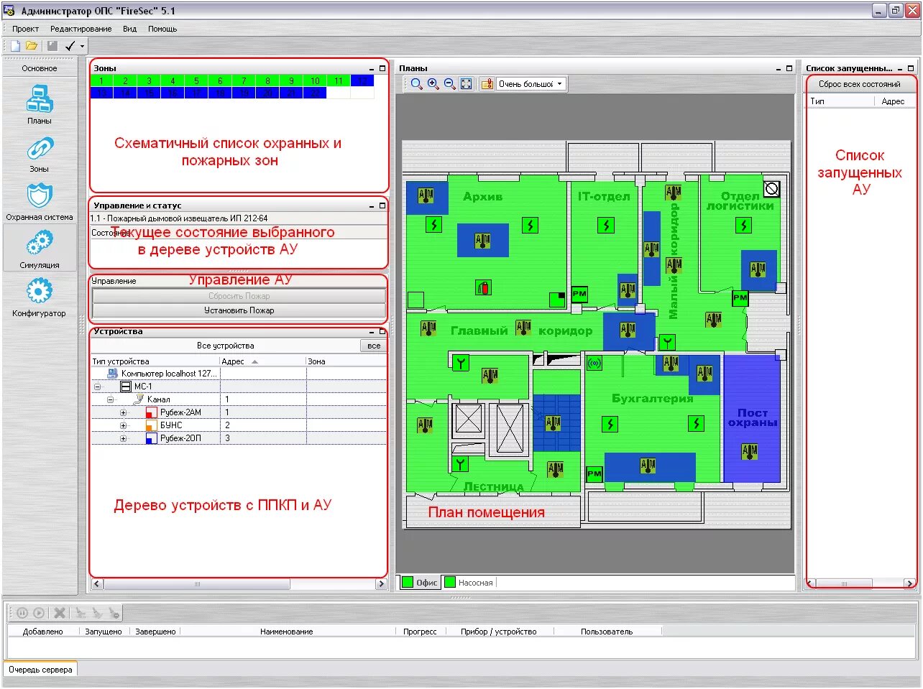Sort devices by the Адрес column header
923x689 pixels.
[263, 361]
